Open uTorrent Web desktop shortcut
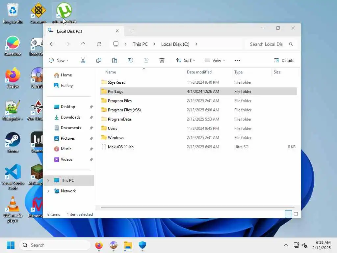 (64, 13)
